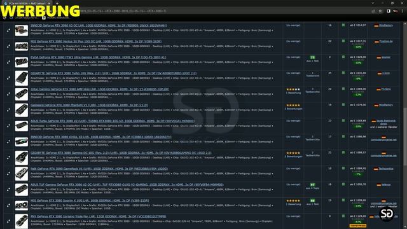Click the -6% discount badge in GIGABYTE Turbo row

358,79
